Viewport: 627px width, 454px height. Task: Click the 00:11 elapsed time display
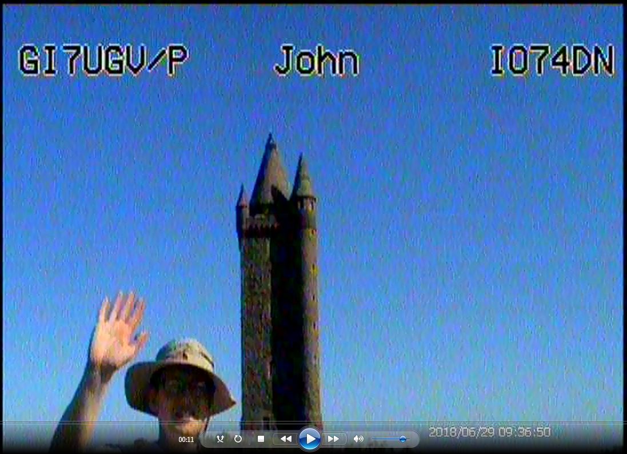point(186,440)
